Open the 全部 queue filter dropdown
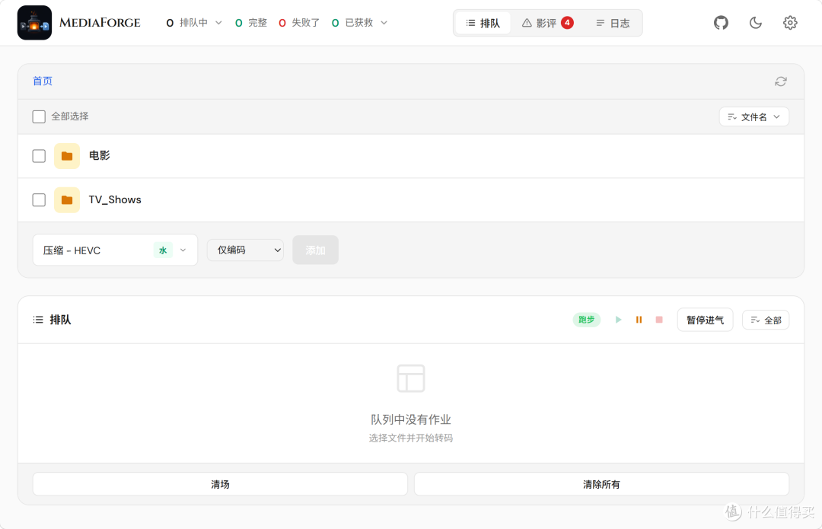The width and height of the screenshot is (822, 529). (x=766, y=320)
